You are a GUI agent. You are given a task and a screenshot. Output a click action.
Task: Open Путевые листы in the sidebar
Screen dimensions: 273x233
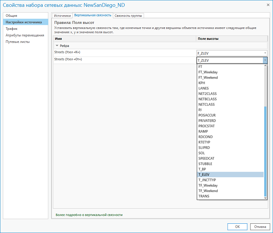(18, 42)
